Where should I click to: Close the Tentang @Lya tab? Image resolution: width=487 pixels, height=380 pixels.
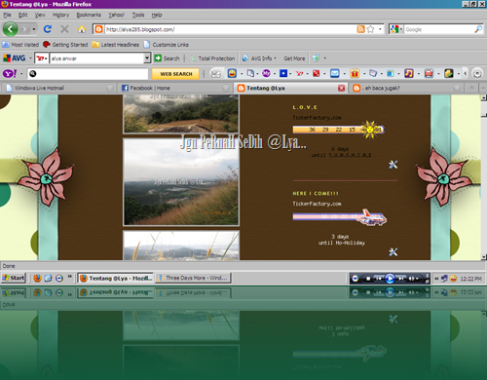click(341, 88)
